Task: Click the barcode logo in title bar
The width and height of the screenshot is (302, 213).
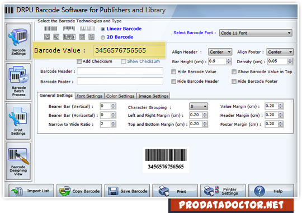Action: [9, 10]
